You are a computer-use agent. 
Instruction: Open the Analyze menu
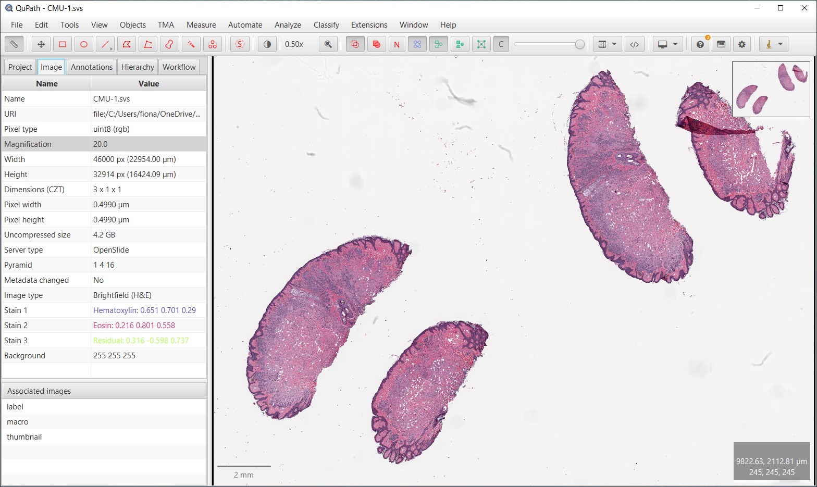288,25
